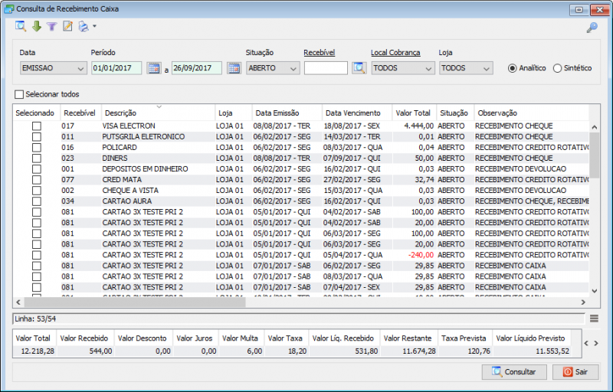
Task: Sort by Valor Total column header in grid
Action: (x=415, y=113)
